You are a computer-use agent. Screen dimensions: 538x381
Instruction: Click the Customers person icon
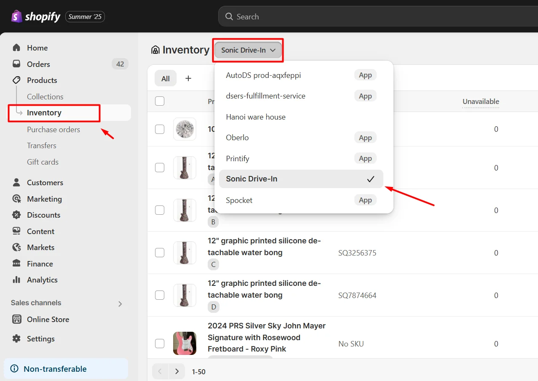pos(16,182)
